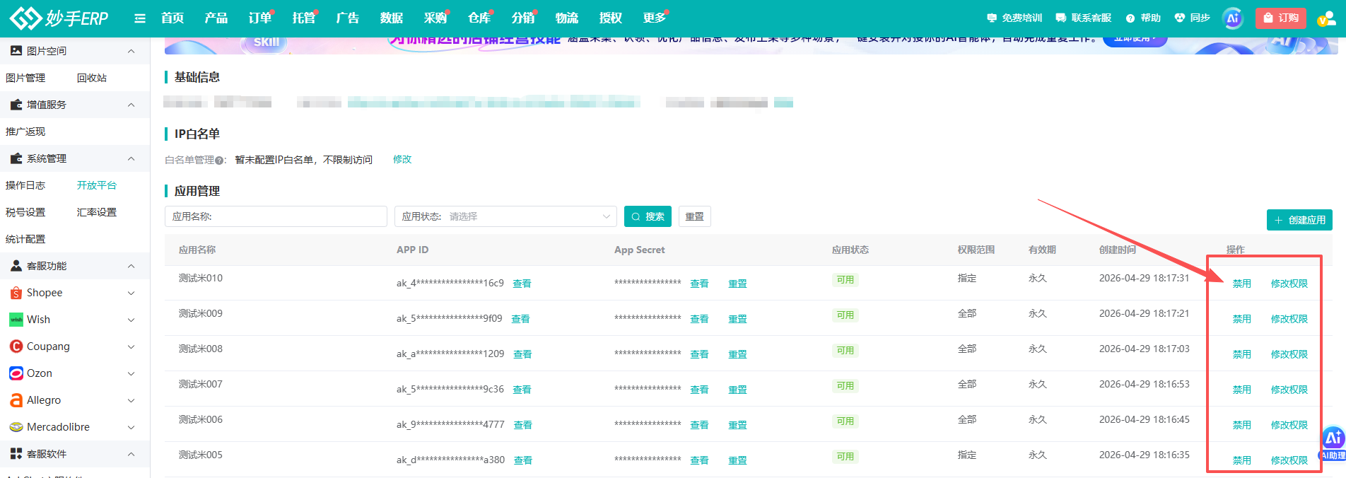Open 汇率设置 in sidebar
This screenshot has height=478, width=1346.
pyautogui.click(x=97, y=212)
